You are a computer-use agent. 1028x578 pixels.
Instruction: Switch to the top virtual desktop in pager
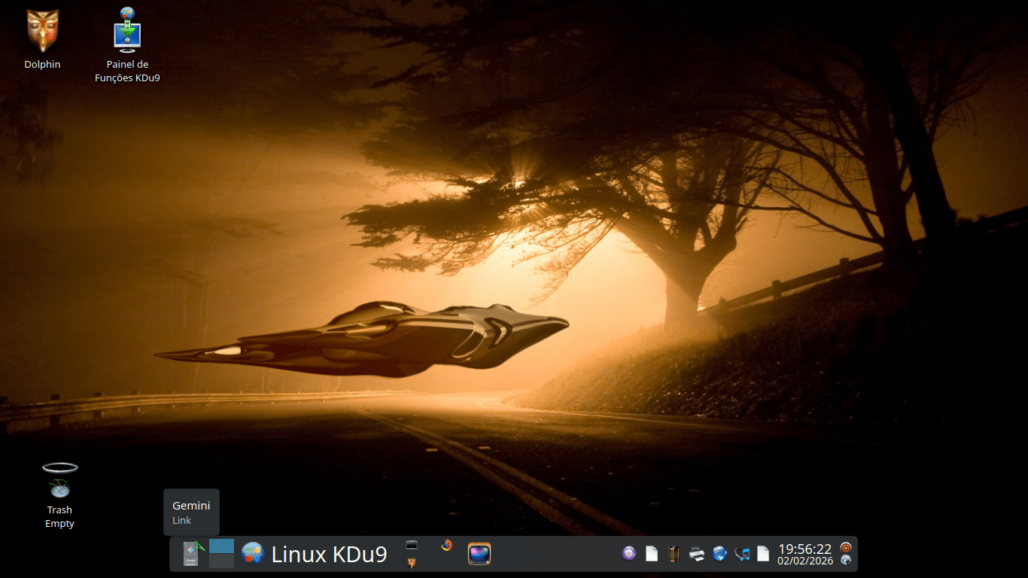221,546
